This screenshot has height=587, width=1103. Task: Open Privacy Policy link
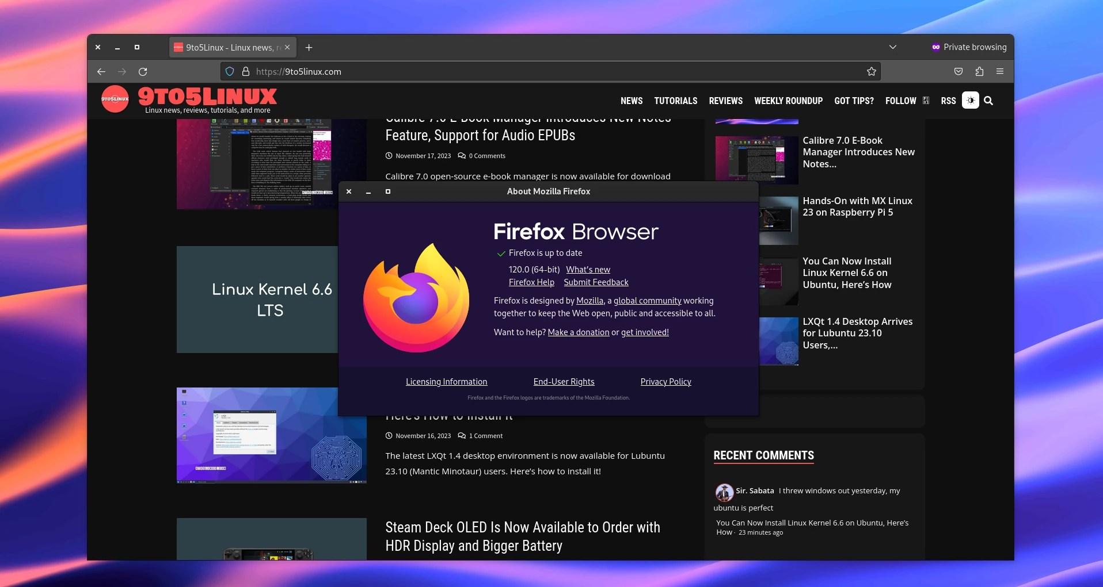pyautogui.click(x=665, y=382)
